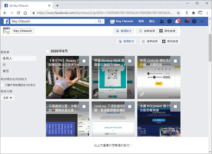The image size is (212, 154).
Task: Open the Messenger icon in Facebook header
Action: pyautogui.click(x=169, y=21)
